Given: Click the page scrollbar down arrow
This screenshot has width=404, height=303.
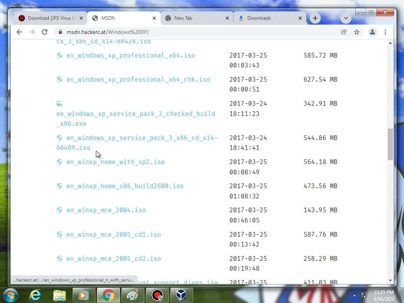Looking at the screenshot, I should [x=390, y=281].
